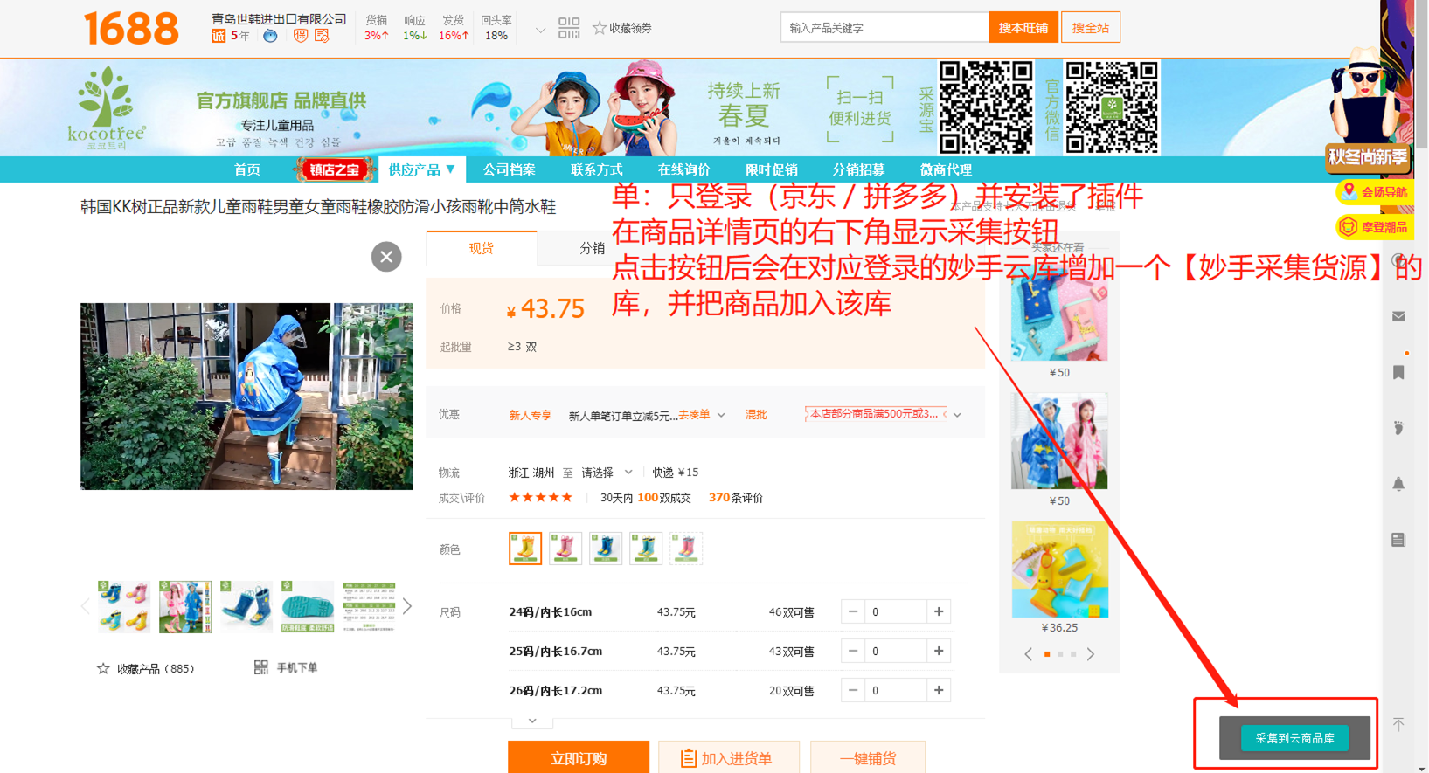Click the back-to-top arrow icon
Screen dimensions: 1429x773
[x=1398, y=724]
